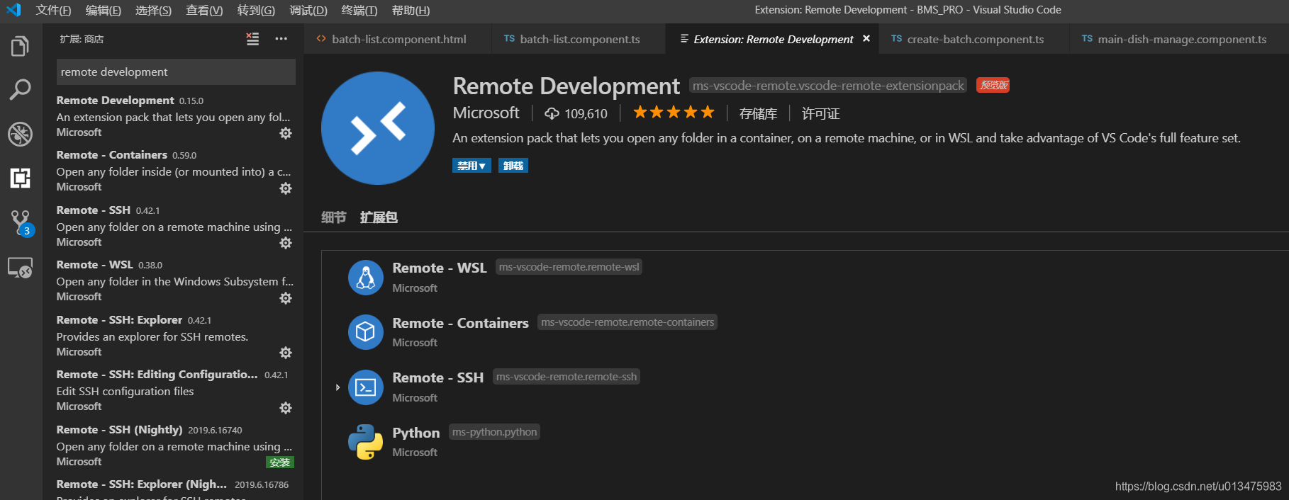
Task: Click the extensions search box
Action: [176, 72]
